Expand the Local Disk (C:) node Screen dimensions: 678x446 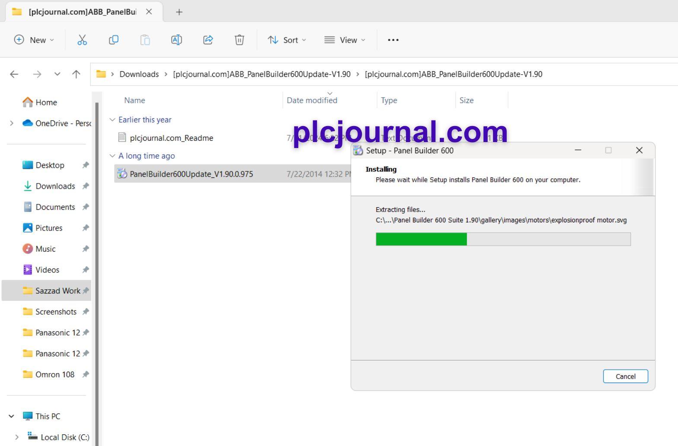(17, 437)
